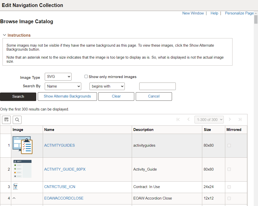258x206 pixels.
Task: Collapse the Instructions section
Action: [4, 35]
